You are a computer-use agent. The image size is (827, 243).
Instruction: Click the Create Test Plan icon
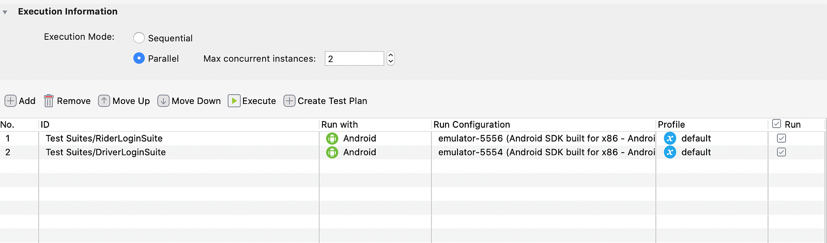(289, 101)
